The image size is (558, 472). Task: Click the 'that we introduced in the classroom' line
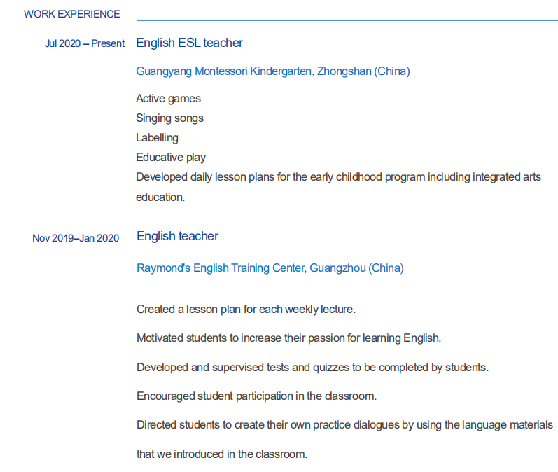[221, 454]
